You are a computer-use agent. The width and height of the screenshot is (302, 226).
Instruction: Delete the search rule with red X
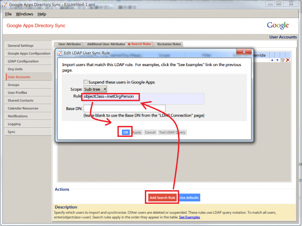tap(288, 60)
